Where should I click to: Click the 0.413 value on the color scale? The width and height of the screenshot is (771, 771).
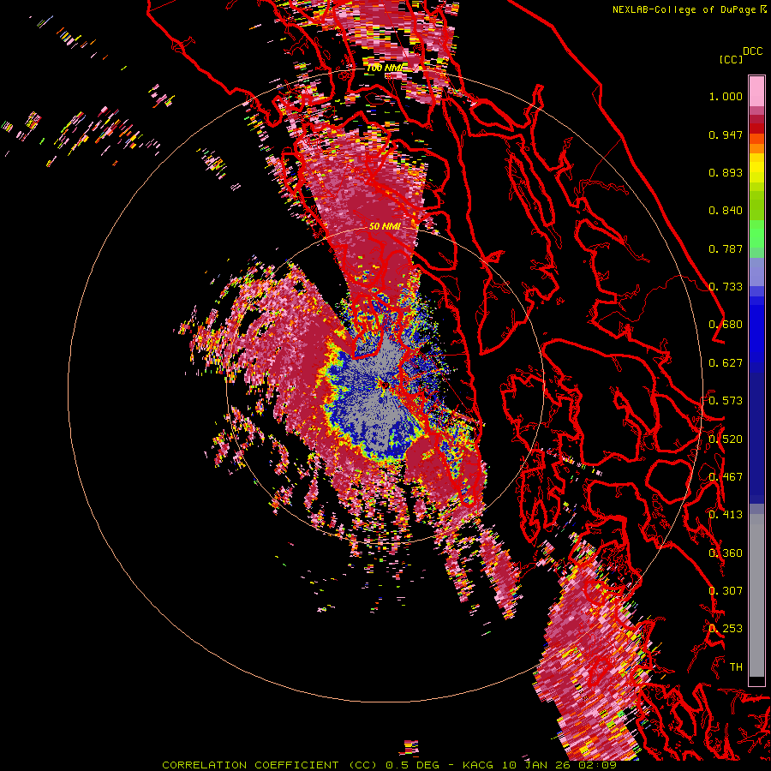pyautogui.click(x=726, y=515)
